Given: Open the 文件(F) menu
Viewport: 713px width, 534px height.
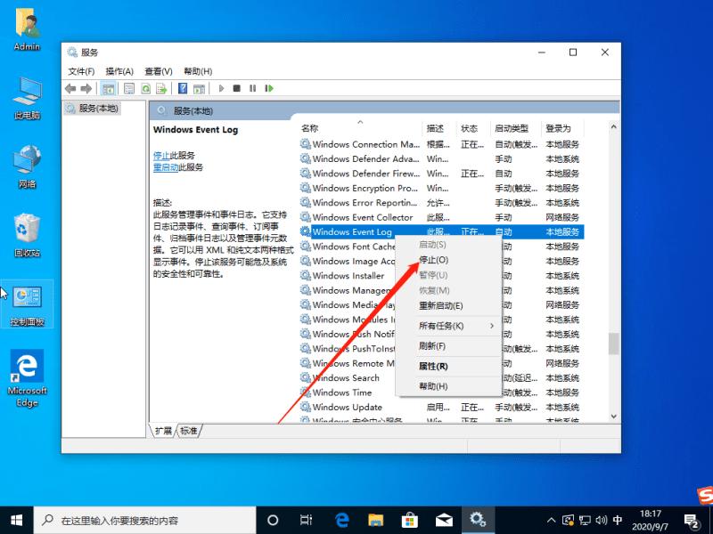Looking at the screenshot, I should (x=81, y=71).
